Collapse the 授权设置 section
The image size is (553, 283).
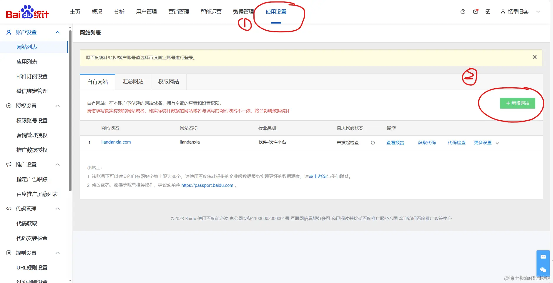[58, 106]
